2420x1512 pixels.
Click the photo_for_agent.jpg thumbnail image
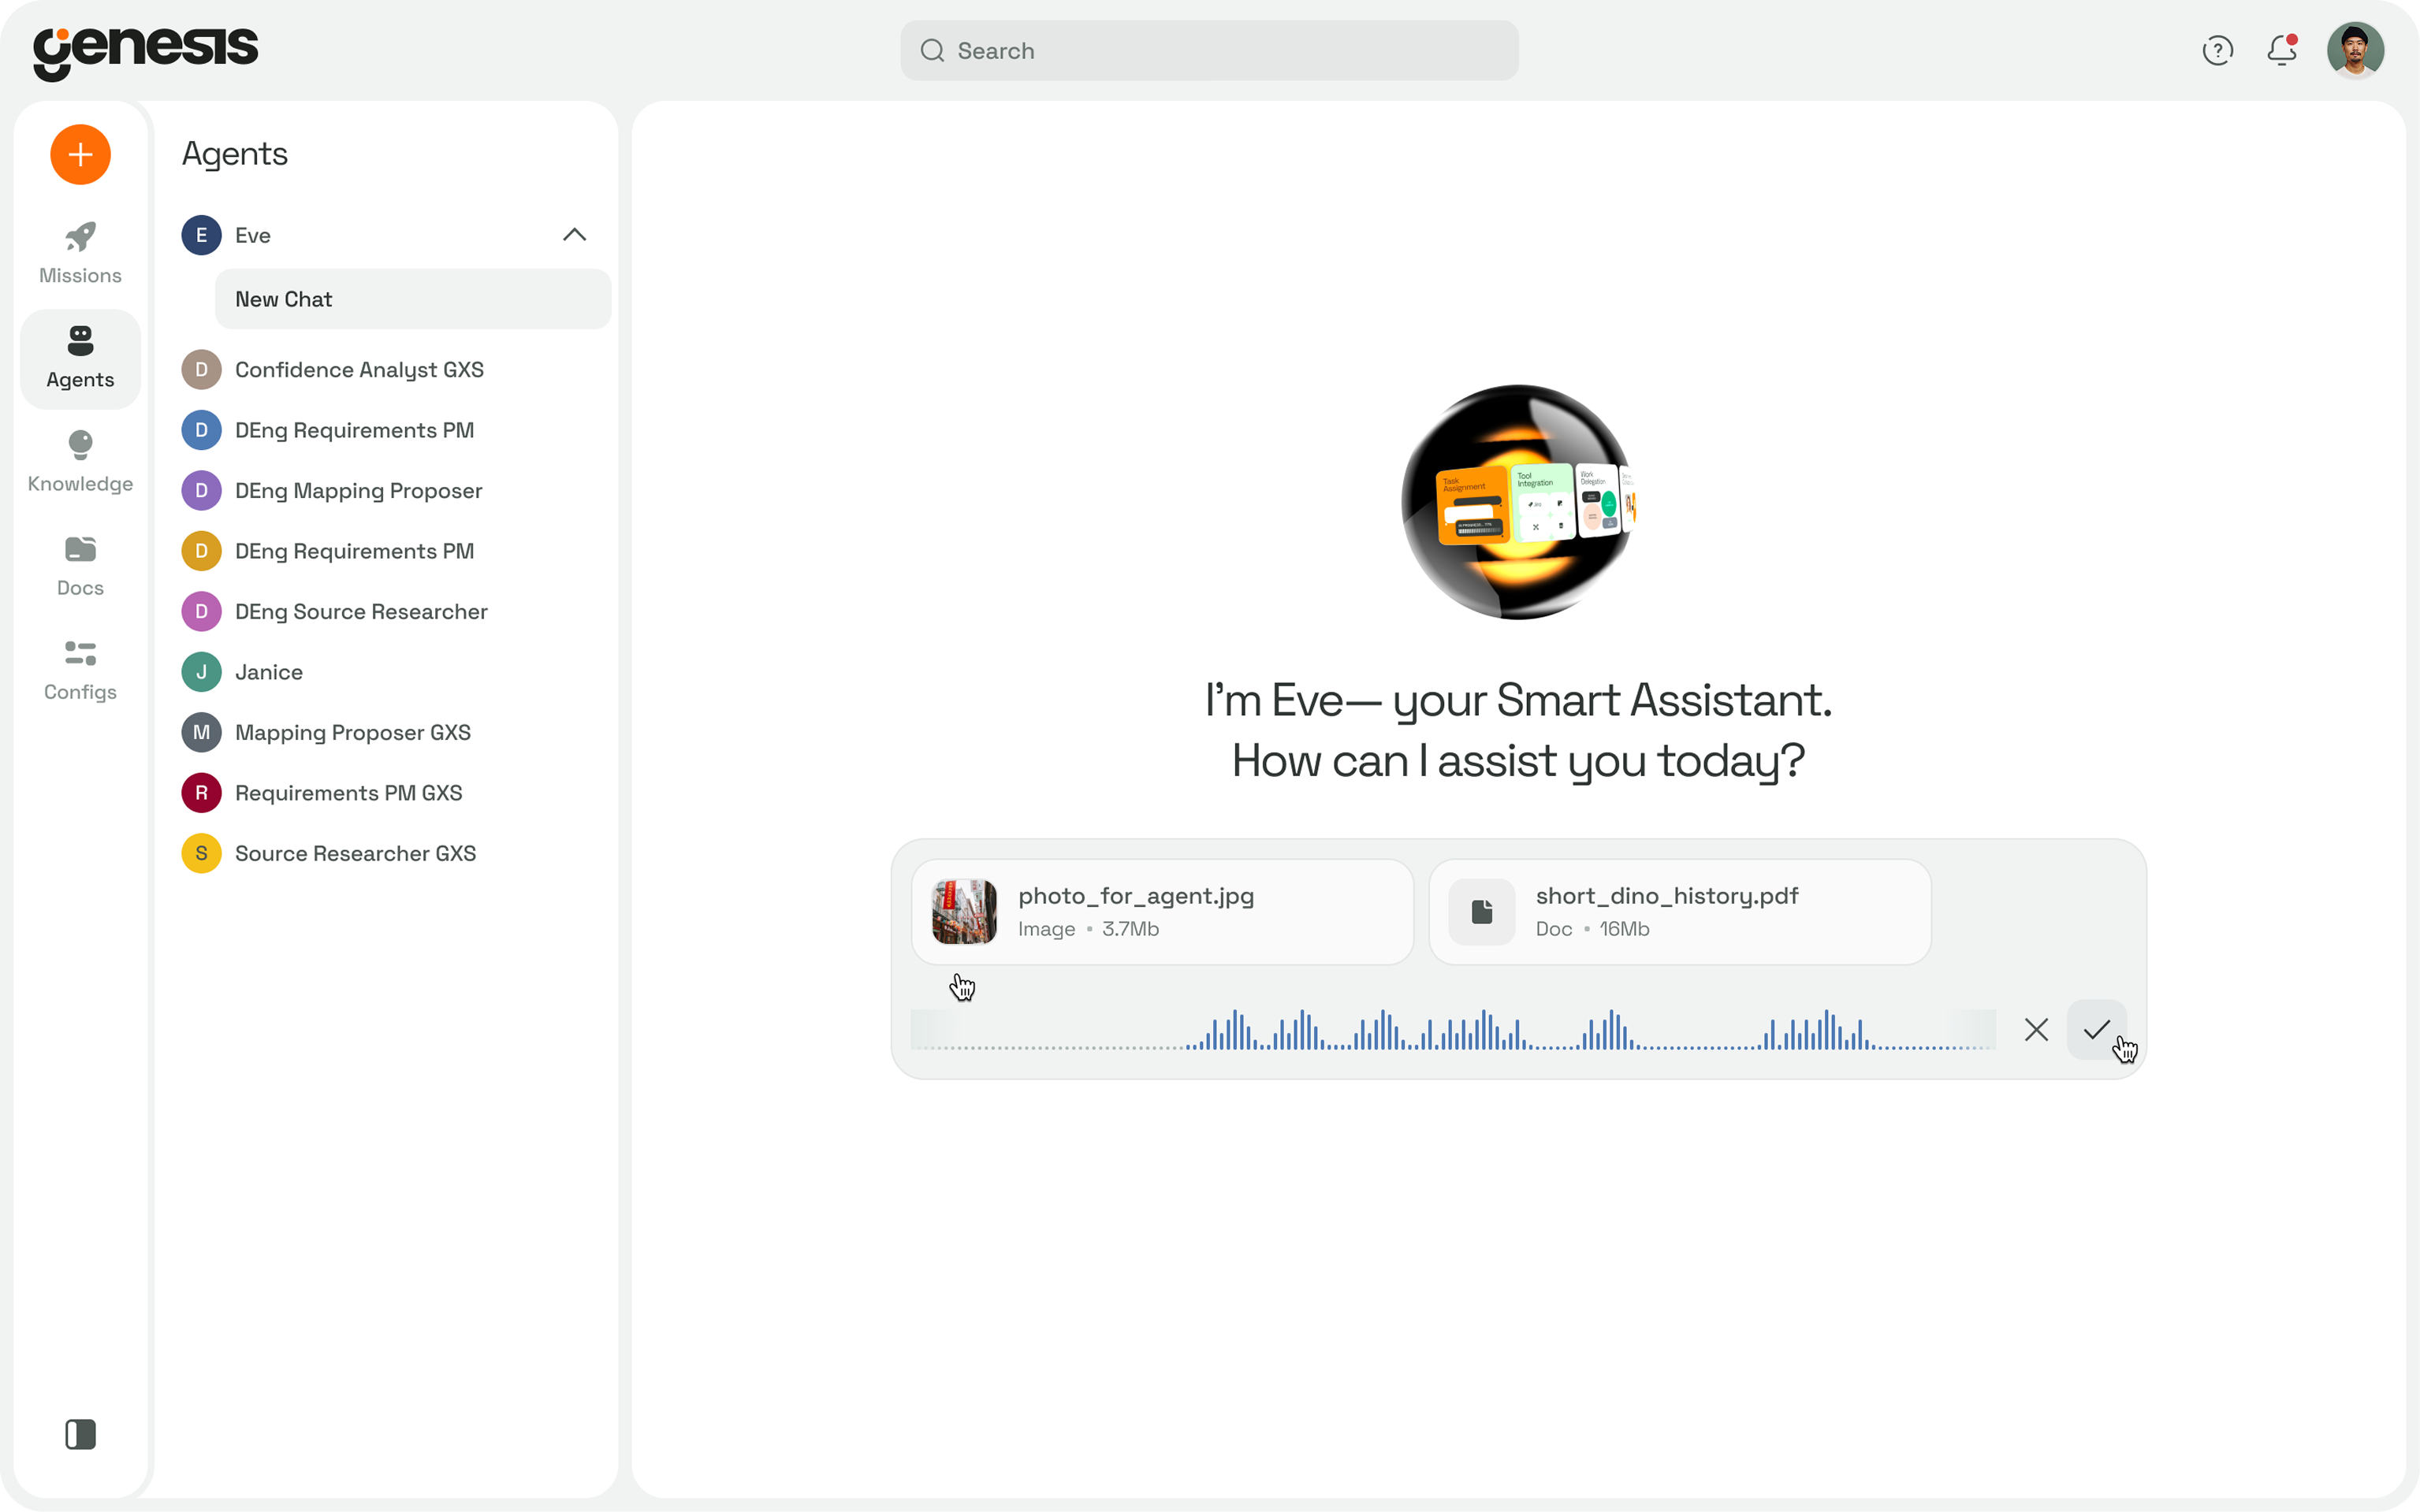[x=963, y=912]
